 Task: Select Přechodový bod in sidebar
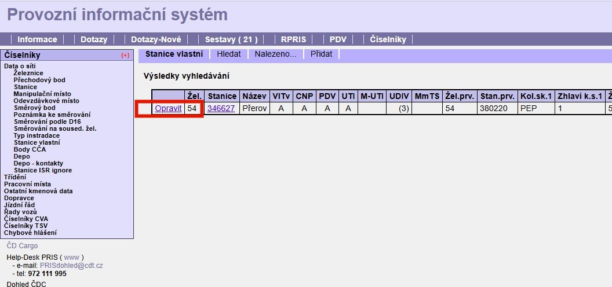(x=39, y=80)
